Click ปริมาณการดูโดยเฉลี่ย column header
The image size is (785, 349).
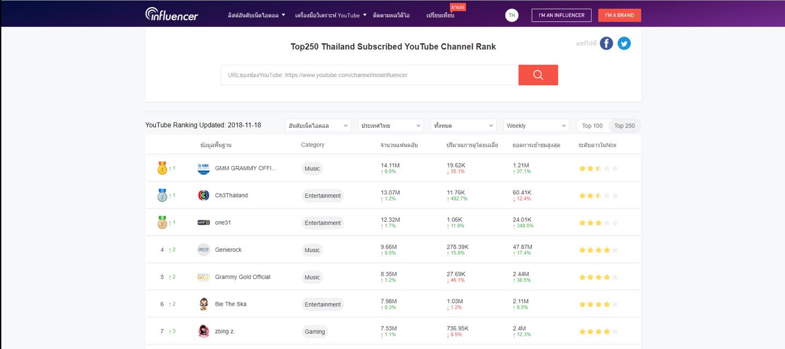point(472,145)
